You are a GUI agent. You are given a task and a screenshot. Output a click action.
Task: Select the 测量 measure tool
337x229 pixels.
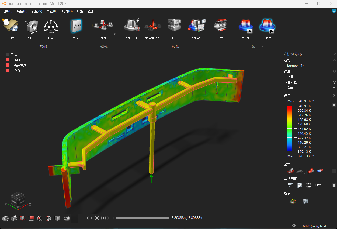(x=31, y=26)
